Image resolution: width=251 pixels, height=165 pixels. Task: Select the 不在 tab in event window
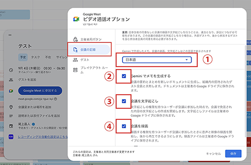coord(48,57)
